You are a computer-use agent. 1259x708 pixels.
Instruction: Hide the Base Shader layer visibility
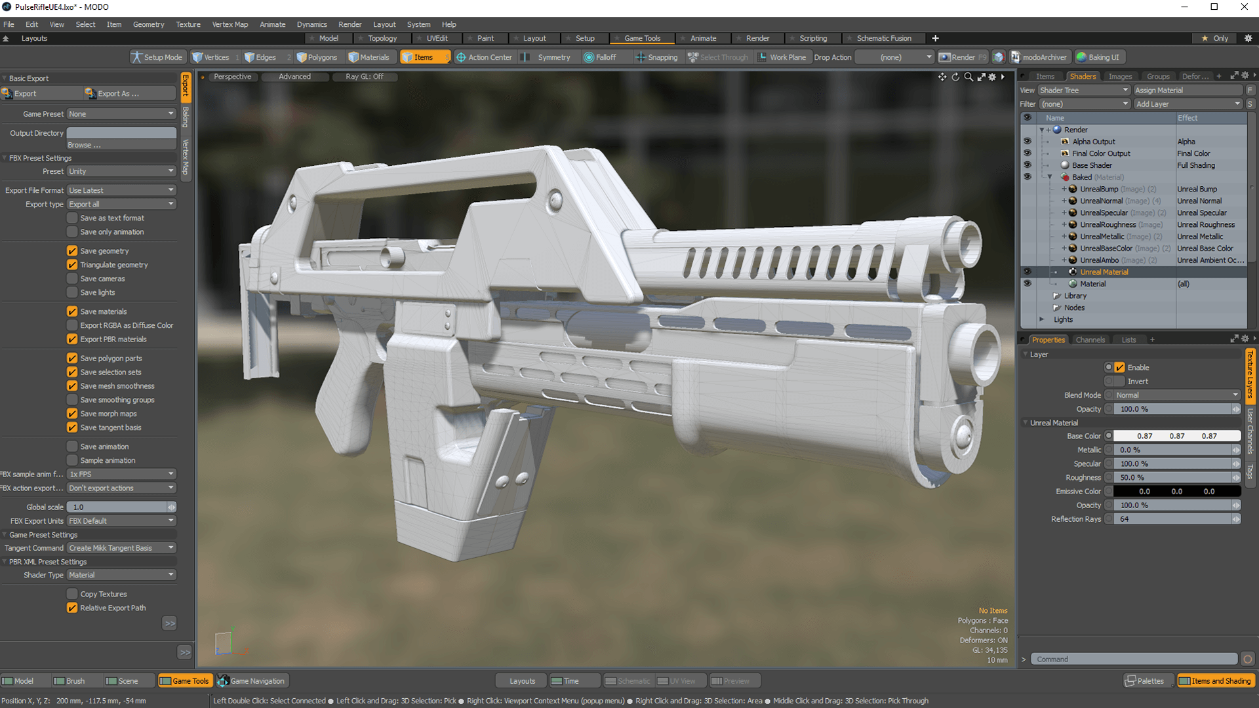pos(1027,165)
